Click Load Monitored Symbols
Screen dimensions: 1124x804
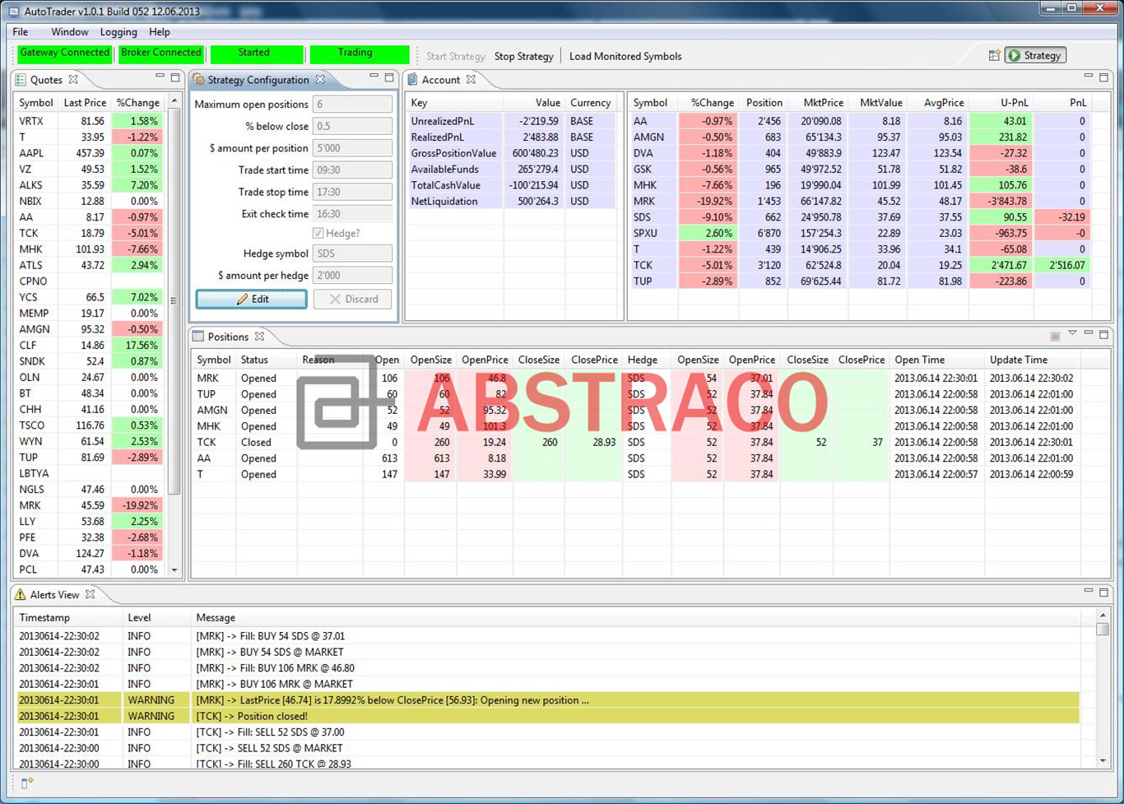tap(625, 56)
